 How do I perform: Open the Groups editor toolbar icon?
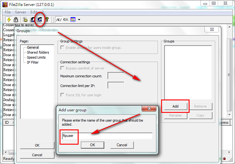point(40,19)
